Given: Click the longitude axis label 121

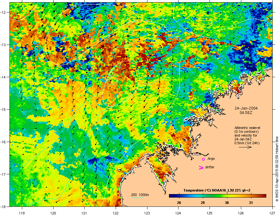Looking at the screenshot, I should 84,213.
